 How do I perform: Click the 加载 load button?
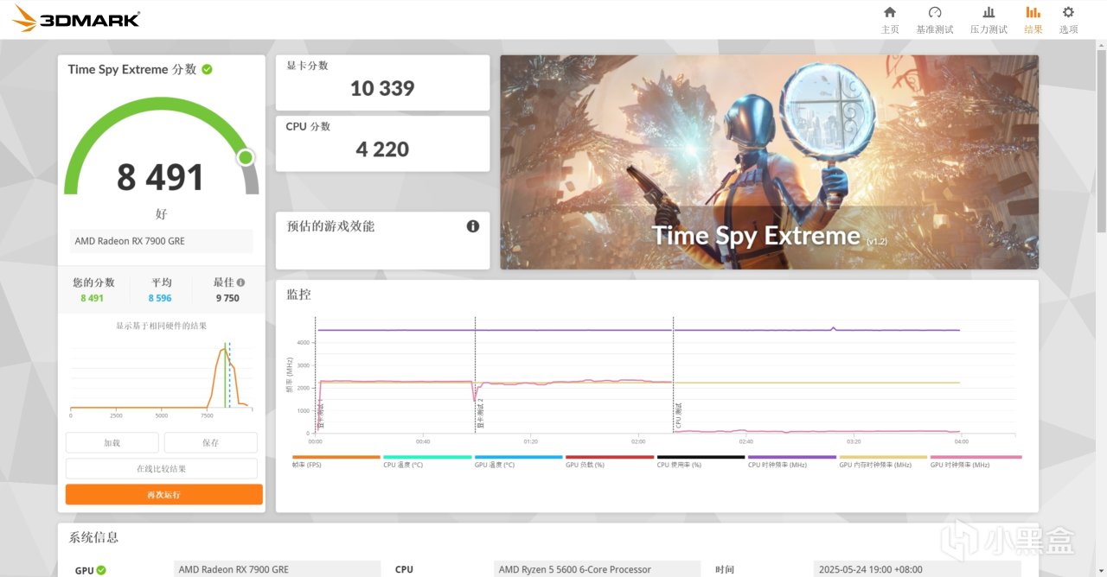(112, 442)
